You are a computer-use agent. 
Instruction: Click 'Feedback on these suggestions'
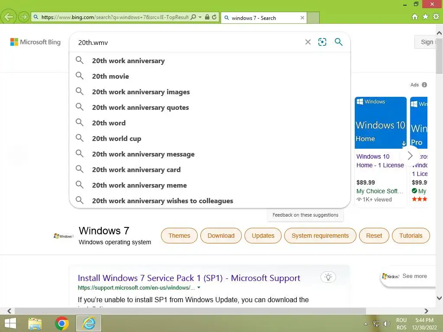coord(305,215)
